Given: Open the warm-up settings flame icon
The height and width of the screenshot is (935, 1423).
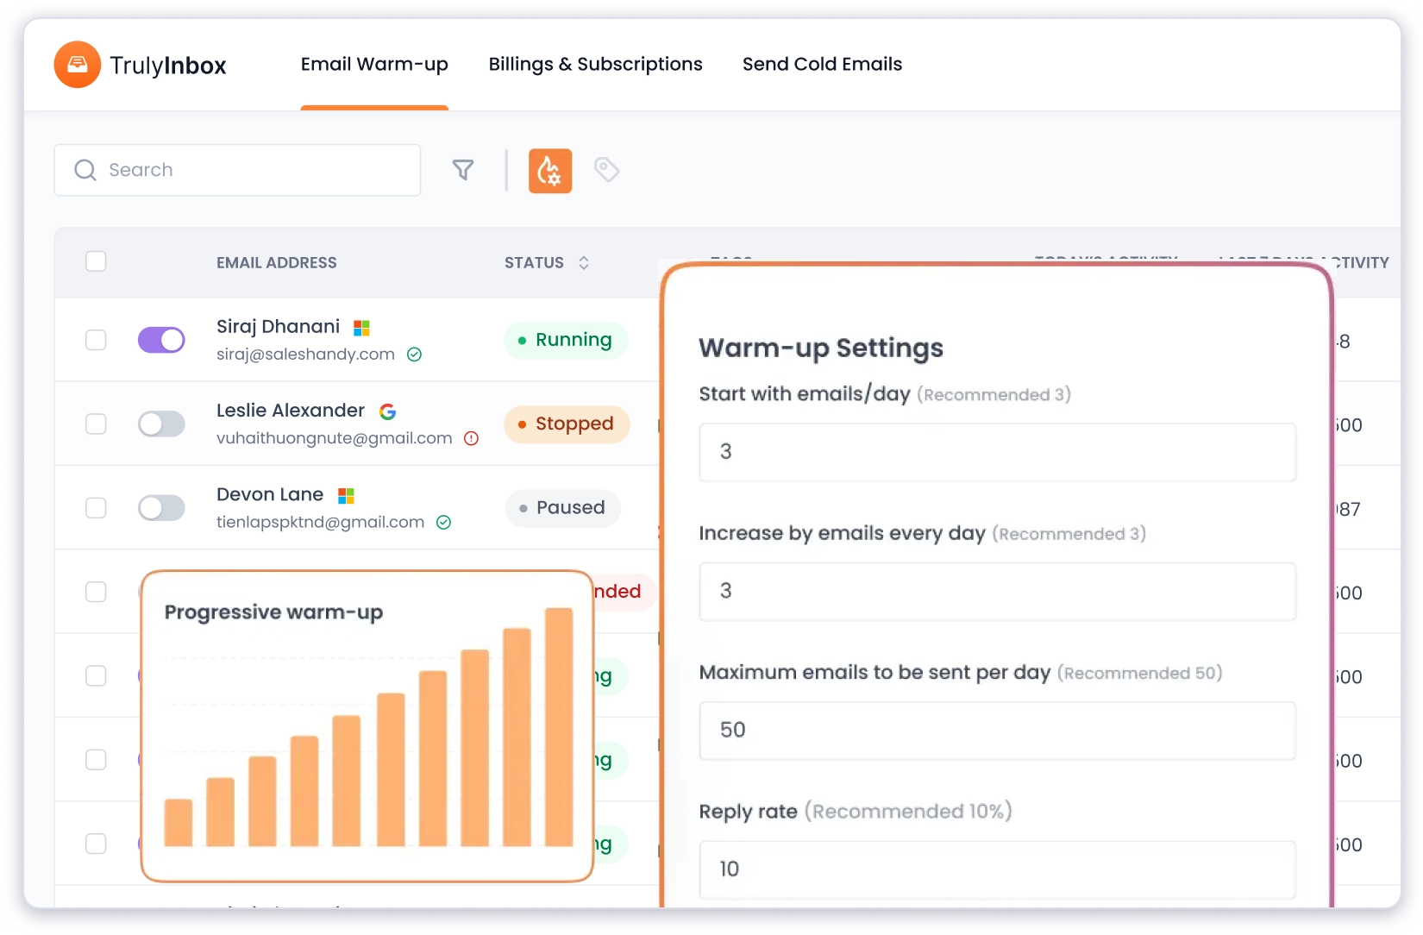Looking at the screenshot, I should tap(550, 170).
